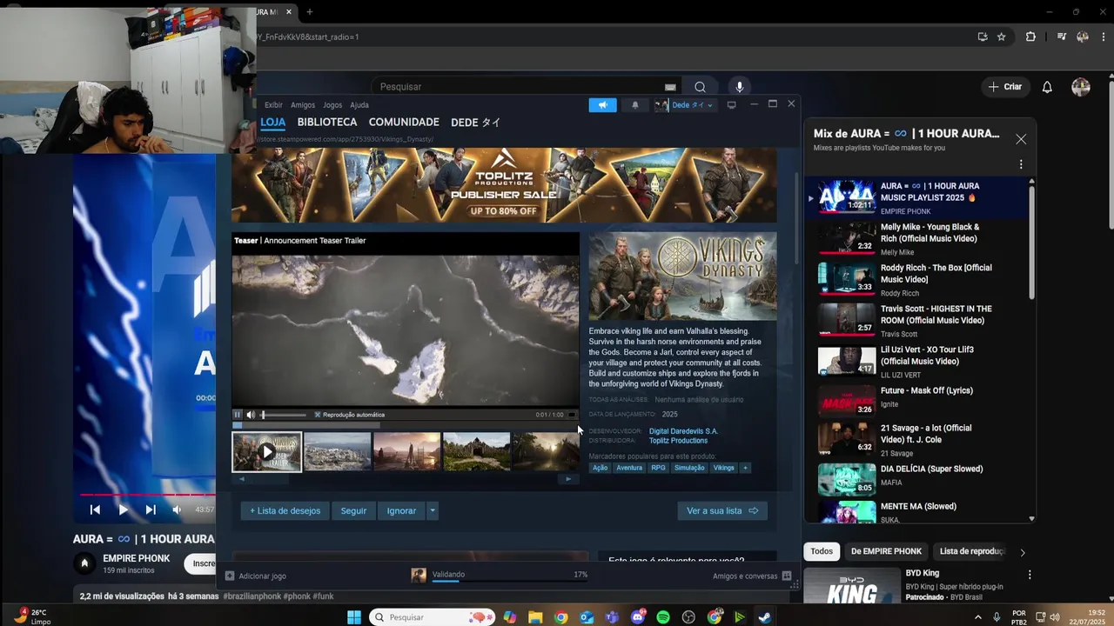Open Steam notifications bell

tap(634, 105)
